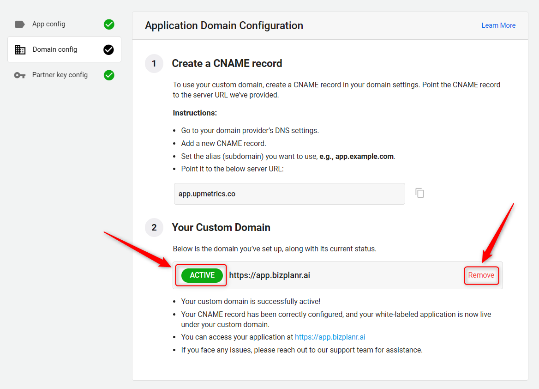Click the 'reach out to our support team' line
The width and height of the screenshot is (539, 389).
point(302,350)
